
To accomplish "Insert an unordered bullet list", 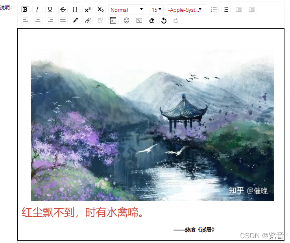I will (214, 9).
